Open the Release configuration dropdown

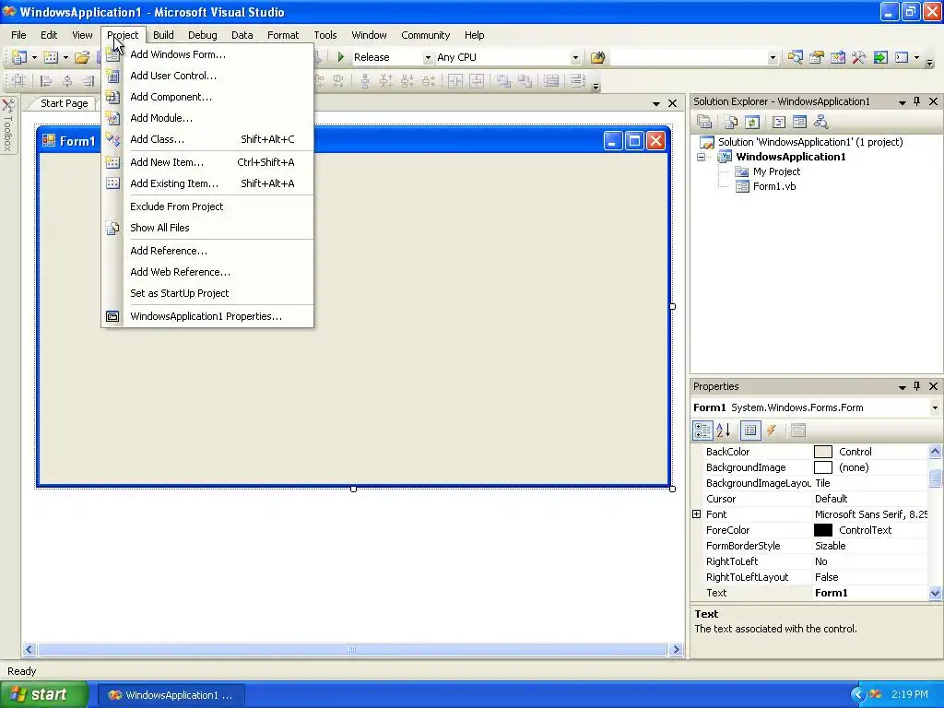point(428,58)
